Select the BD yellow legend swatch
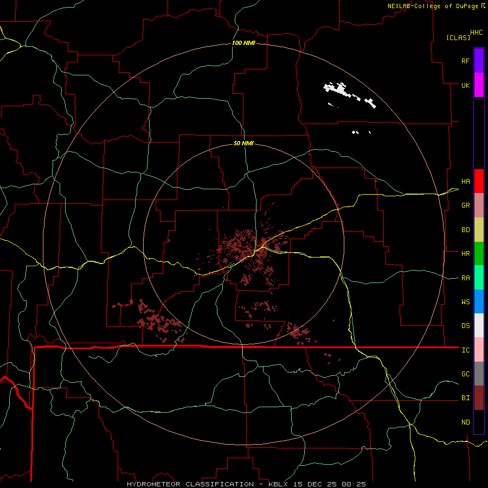 tap(479, 230)
